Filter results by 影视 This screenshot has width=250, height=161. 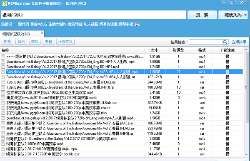pos(7,42)
